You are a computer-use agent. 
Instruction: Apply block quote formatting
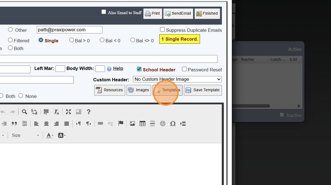pyautogui.click(x=14, y=124)
